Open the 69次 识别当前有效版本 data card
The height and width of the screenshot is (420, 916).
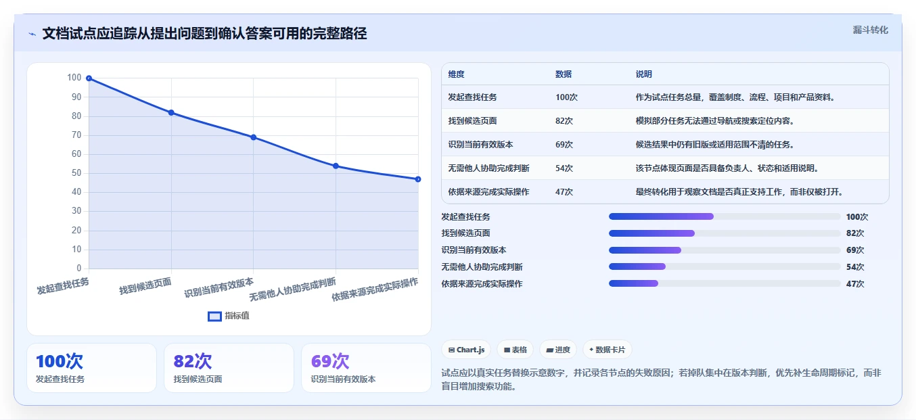(x=366, y=368)
